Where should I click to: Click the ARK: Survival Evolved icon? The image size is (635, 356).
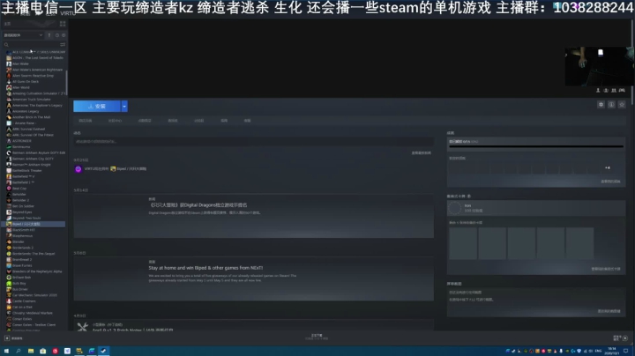(x=9, y=129)
